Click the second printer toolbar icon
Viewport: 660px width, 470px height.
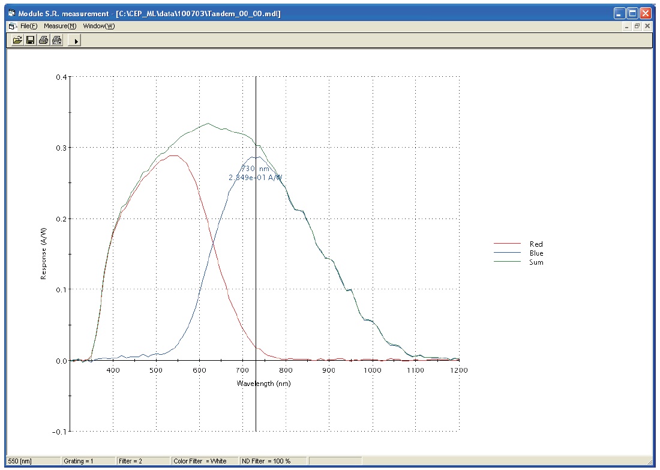pos(57,40)
